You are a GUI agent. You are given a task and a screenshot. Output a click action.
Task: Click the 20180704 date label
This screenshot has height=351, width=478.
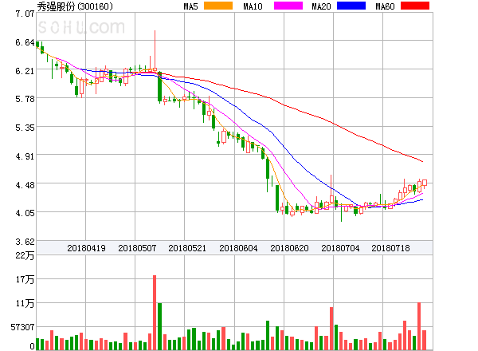pyautogui.click(x=340, y=248)
